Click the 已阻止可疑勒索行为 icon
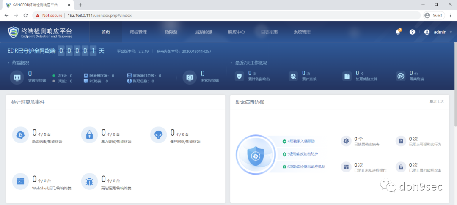The height and width of the screenshot is (205, 457). pos(401,141)
